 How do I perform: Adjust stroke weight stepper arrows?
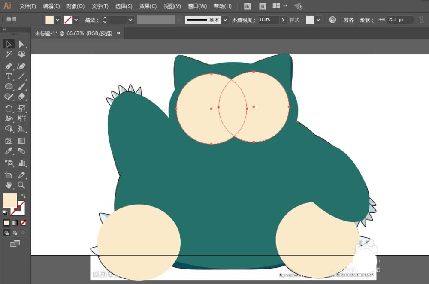105,20
